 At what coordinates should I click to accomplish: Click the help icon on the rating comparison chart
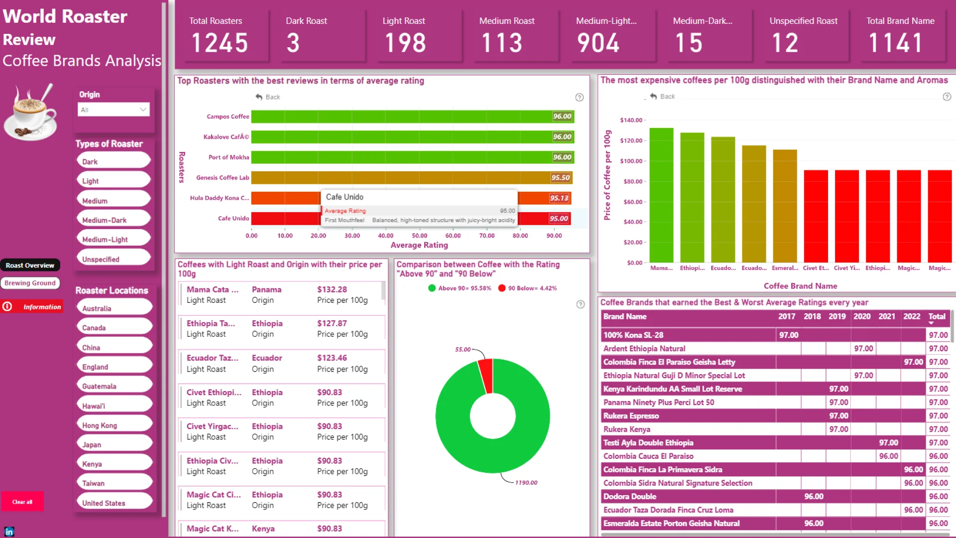click(580, 304)
